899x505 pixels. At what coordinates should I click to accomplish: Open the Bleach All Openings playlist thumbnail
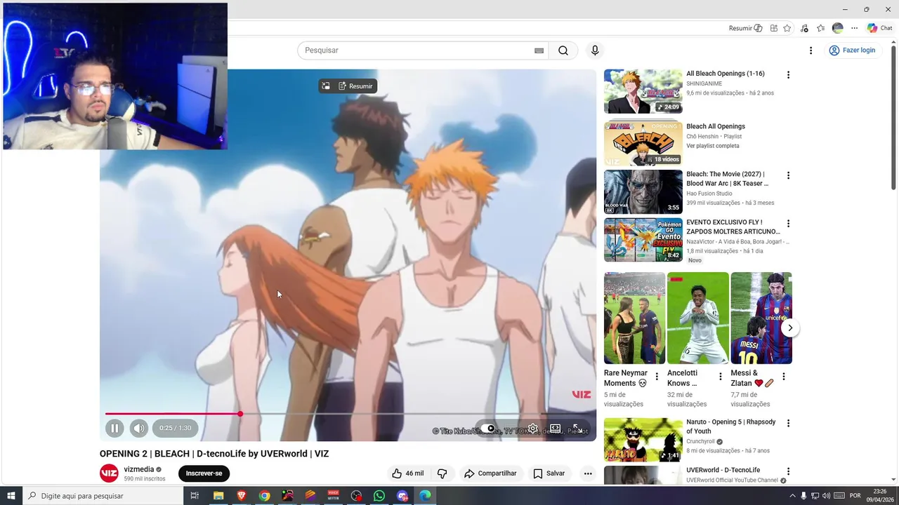tap(643, 144)
